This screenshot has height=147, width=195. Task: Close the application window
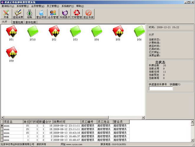click(192, 2)
